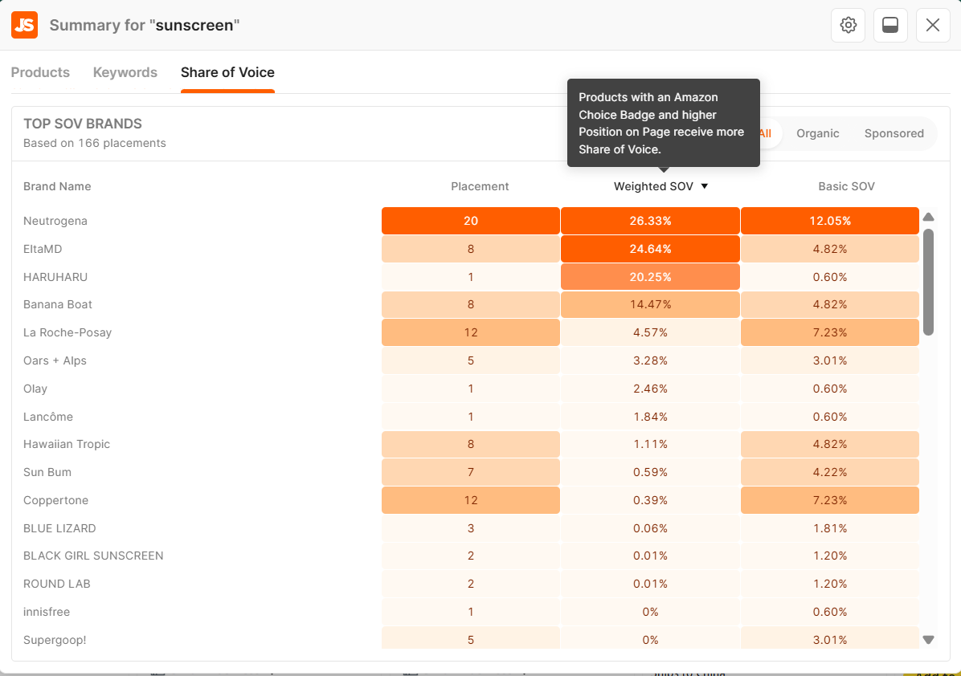Sort by the Placement column header

point(480,186)
